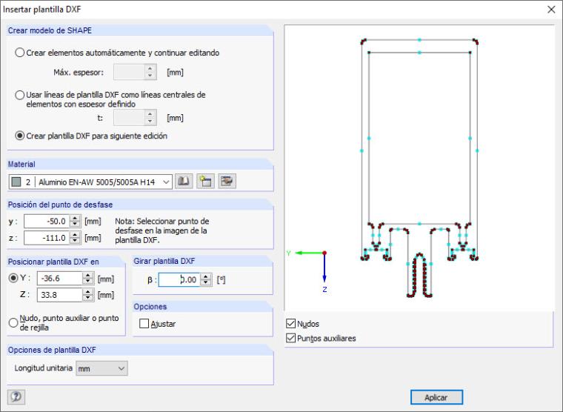Click the position Y field -36.6
Viewport: 563px width, 412px height.
click(x=59, y=279)
